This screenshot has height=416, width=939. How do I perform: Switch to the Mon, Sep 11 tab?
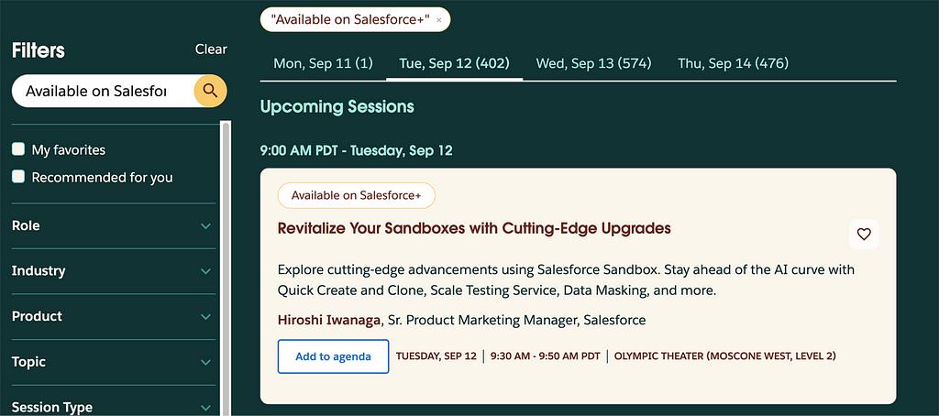323,63
